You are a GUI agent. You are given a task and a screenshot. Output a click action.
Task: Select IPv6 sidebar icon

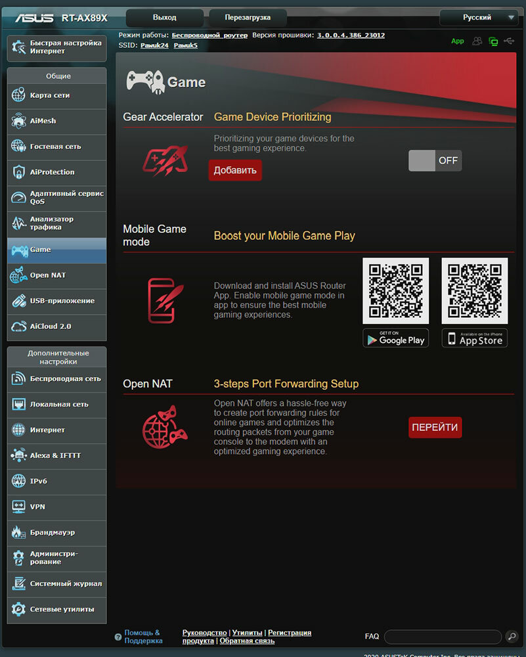click(x=18, y=481)
